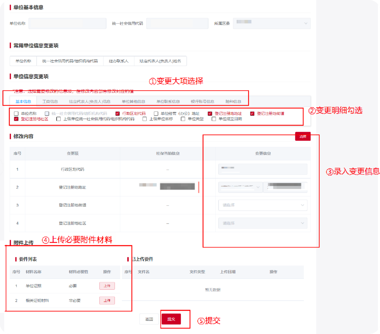Check the 上级单位名称 checkbox

pyautogui.click(x=145, y=119)
